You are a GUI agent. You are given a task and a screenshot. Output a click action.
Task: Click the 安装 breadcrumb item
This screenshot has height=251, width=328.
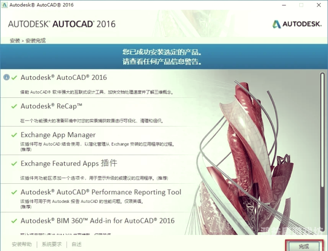[x=15, y=40]
